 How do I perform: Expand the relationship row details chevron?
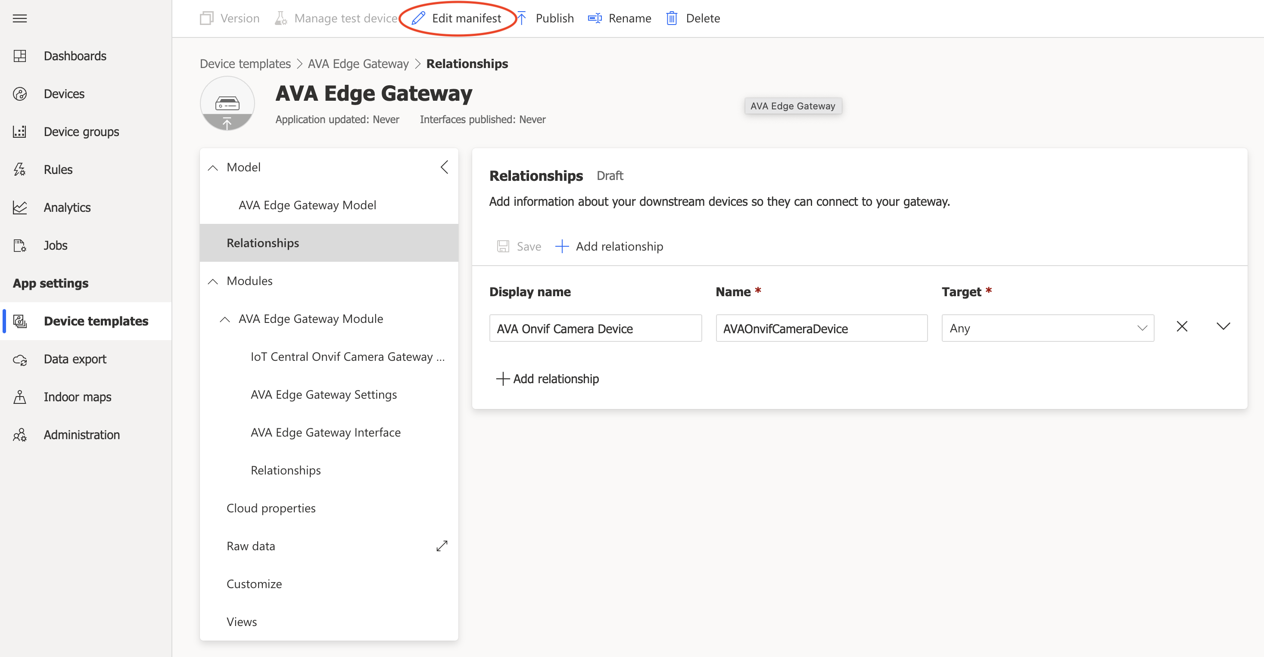click(1223, 326)
